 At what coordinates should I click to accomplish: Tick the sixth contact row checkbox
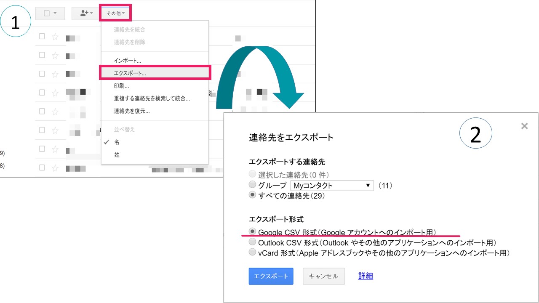pos(42,130)
